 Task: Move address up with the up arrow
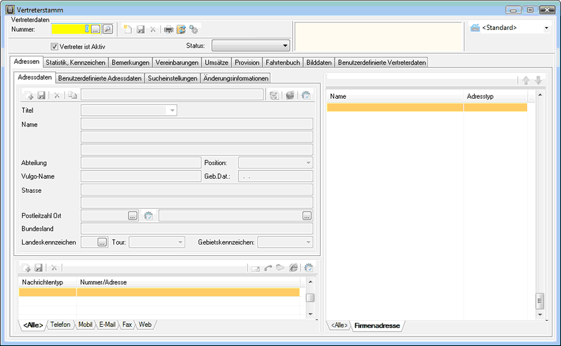click(526, 80)
